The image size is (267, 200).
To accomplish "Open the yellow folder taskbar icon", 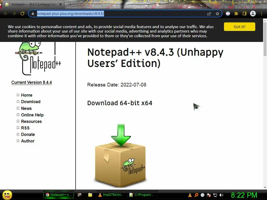I will [x=90, y=195].
